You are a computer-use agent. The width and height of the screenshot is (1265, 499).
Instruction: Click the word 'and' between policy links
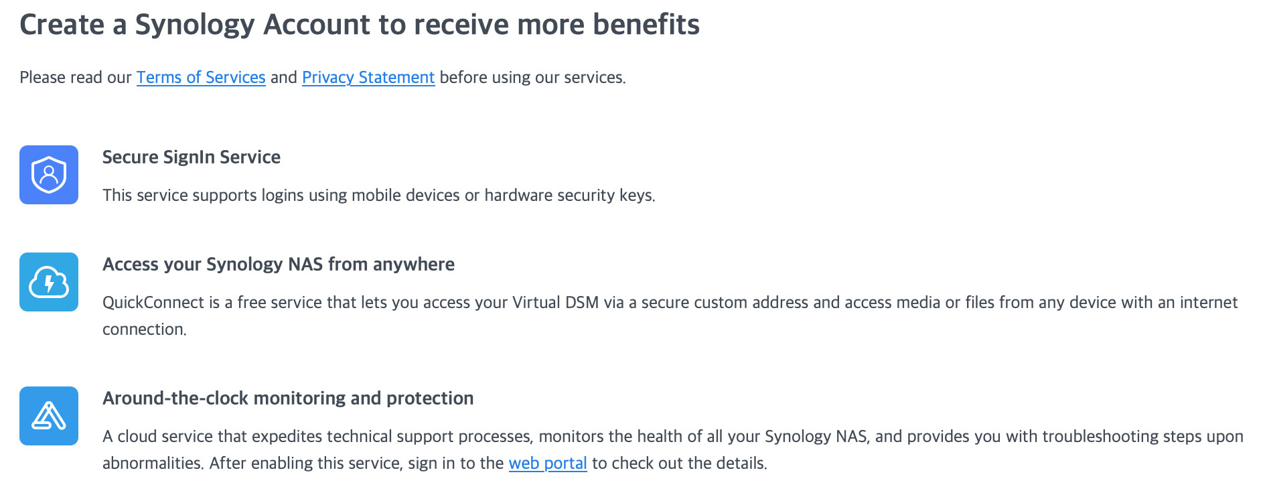(x=283, y=78)
